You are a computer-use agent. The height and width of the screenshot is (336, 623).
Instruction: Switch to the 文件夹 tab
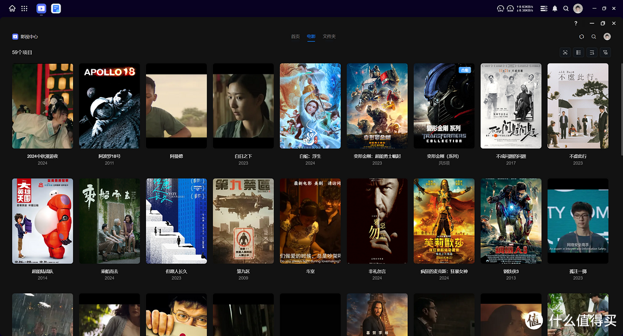pyautogui.click(x=329, y=36)
